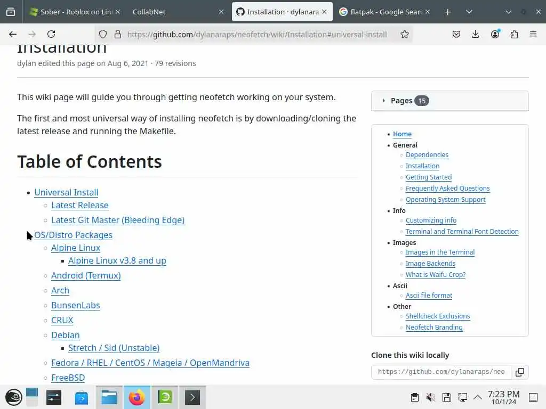Save page to Pocket icon

pyautogui.click(x=456, y=34)
